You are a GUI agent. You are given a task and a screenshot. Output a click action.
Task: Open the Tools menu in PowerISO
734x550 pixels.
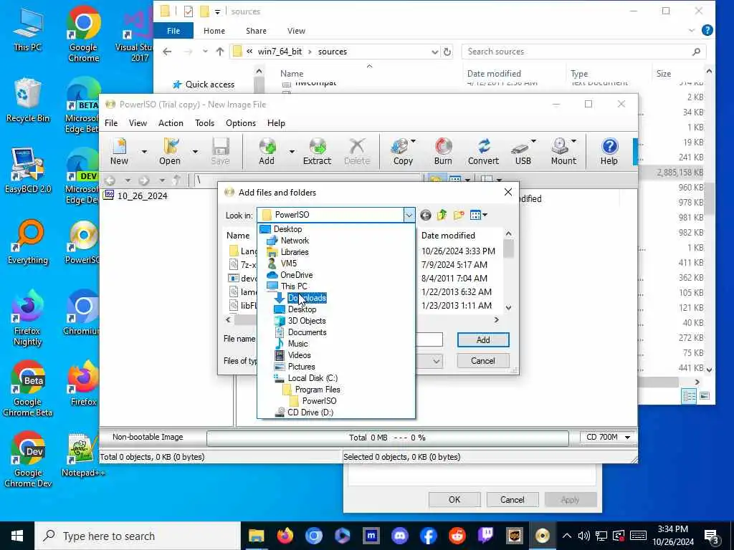point(204,123)
